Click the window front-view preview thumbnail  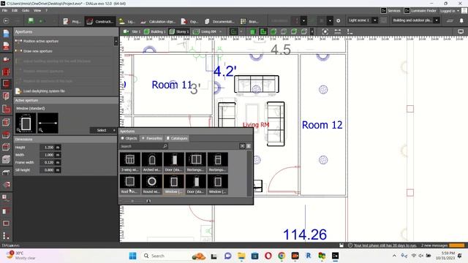coord(26,123)
